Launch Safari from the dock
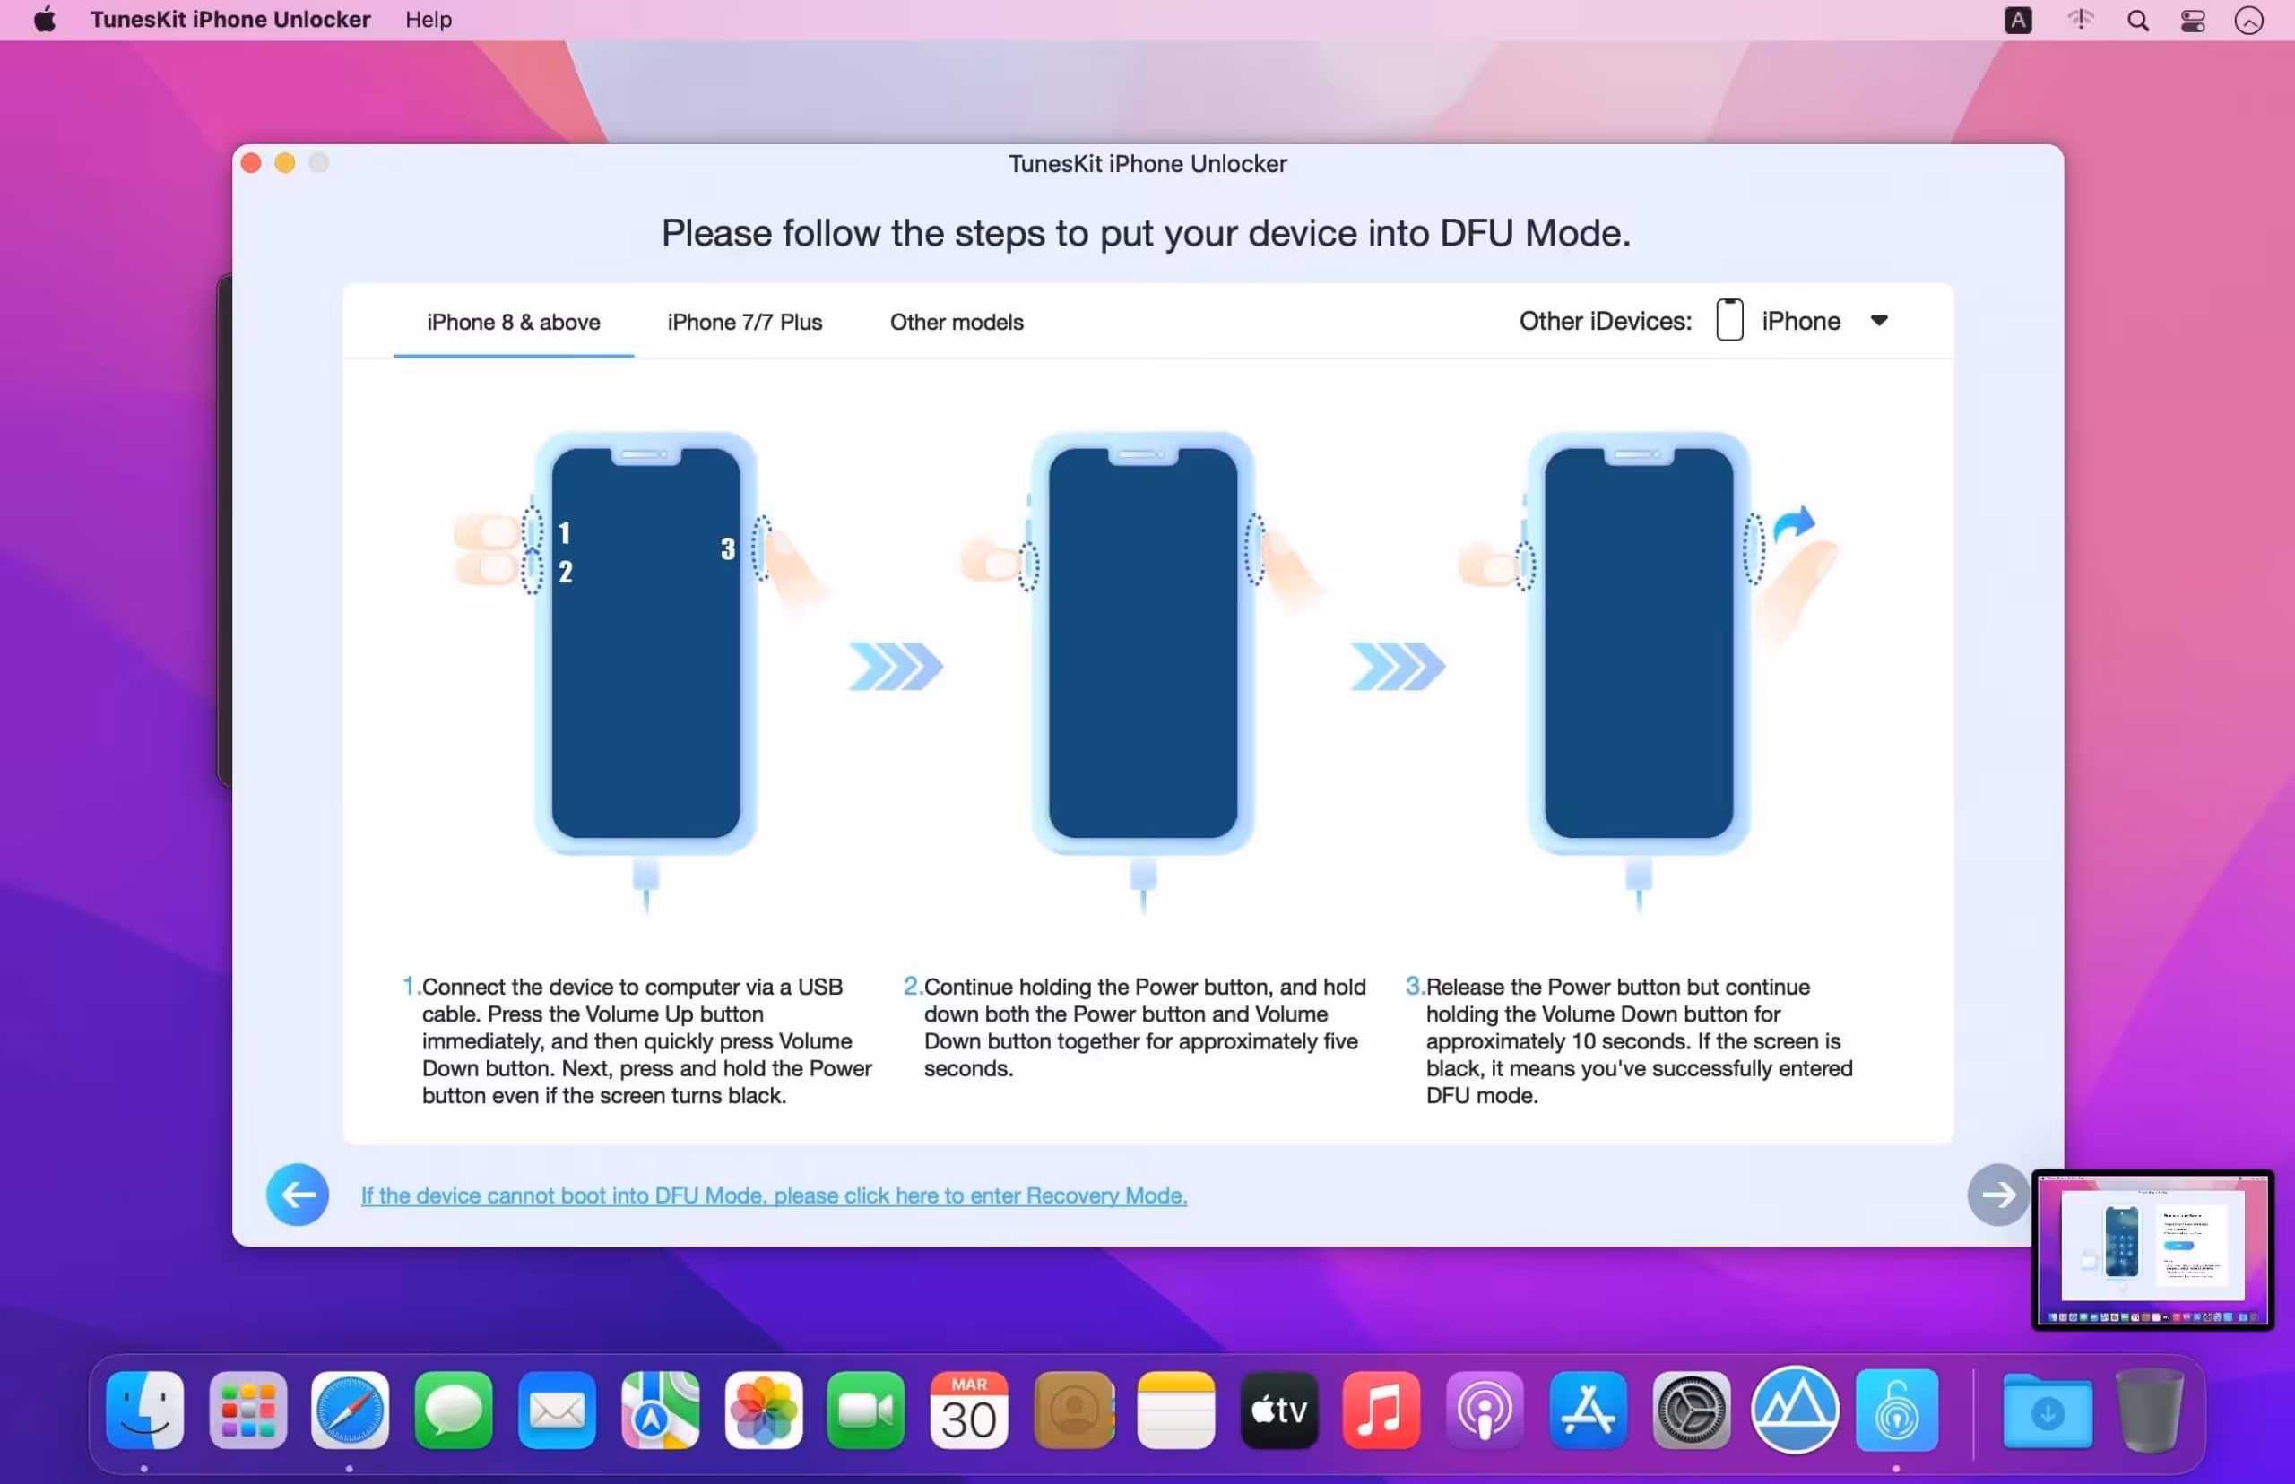 pyautogui.click(x=350, y=1410)
